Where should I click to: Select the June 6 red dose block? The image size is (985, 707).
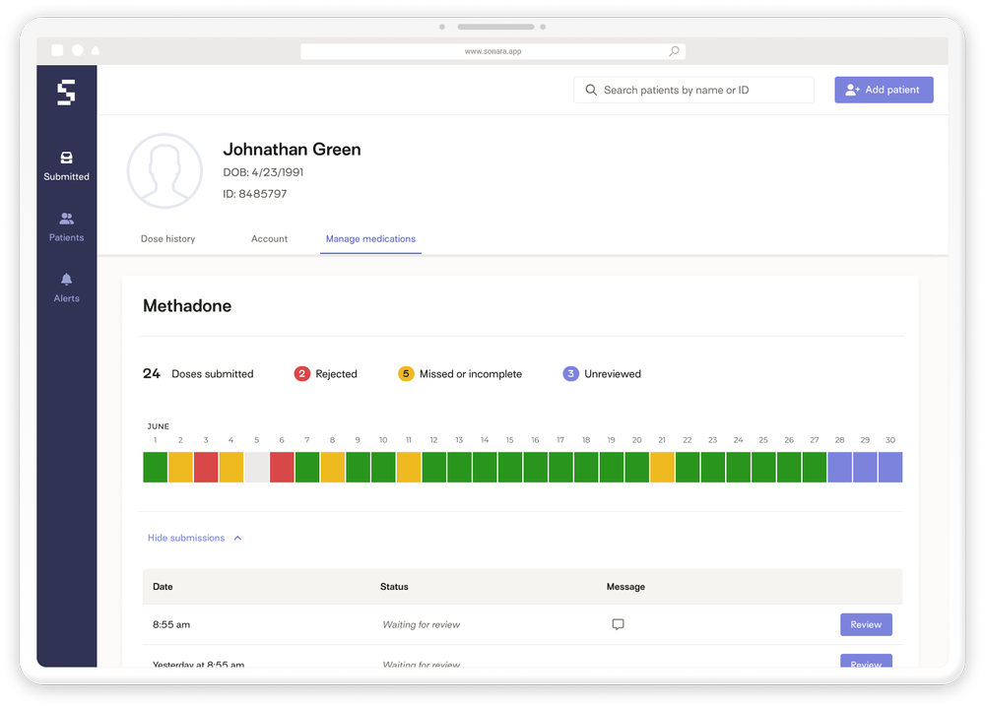coord(282,467)
